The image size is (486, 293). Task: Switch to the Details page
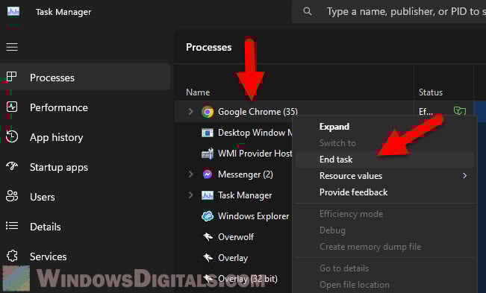pos(46,227)
